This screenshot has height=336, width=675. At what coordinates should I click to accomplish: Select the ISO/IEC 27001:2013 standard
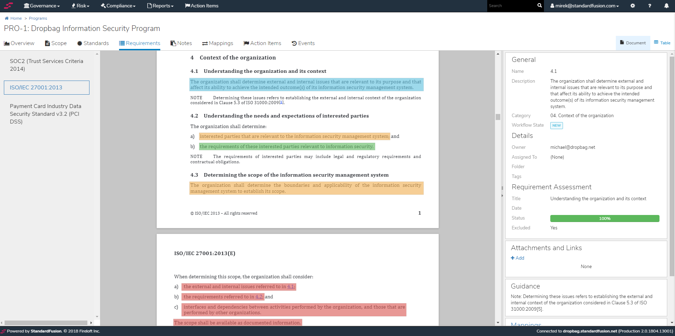(47, 88)
